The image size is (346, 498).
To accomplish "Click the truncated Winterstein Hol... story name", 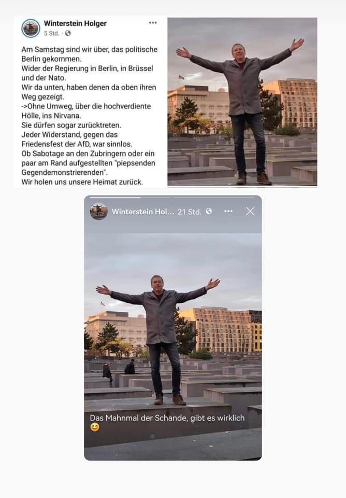I will (143, 212).
